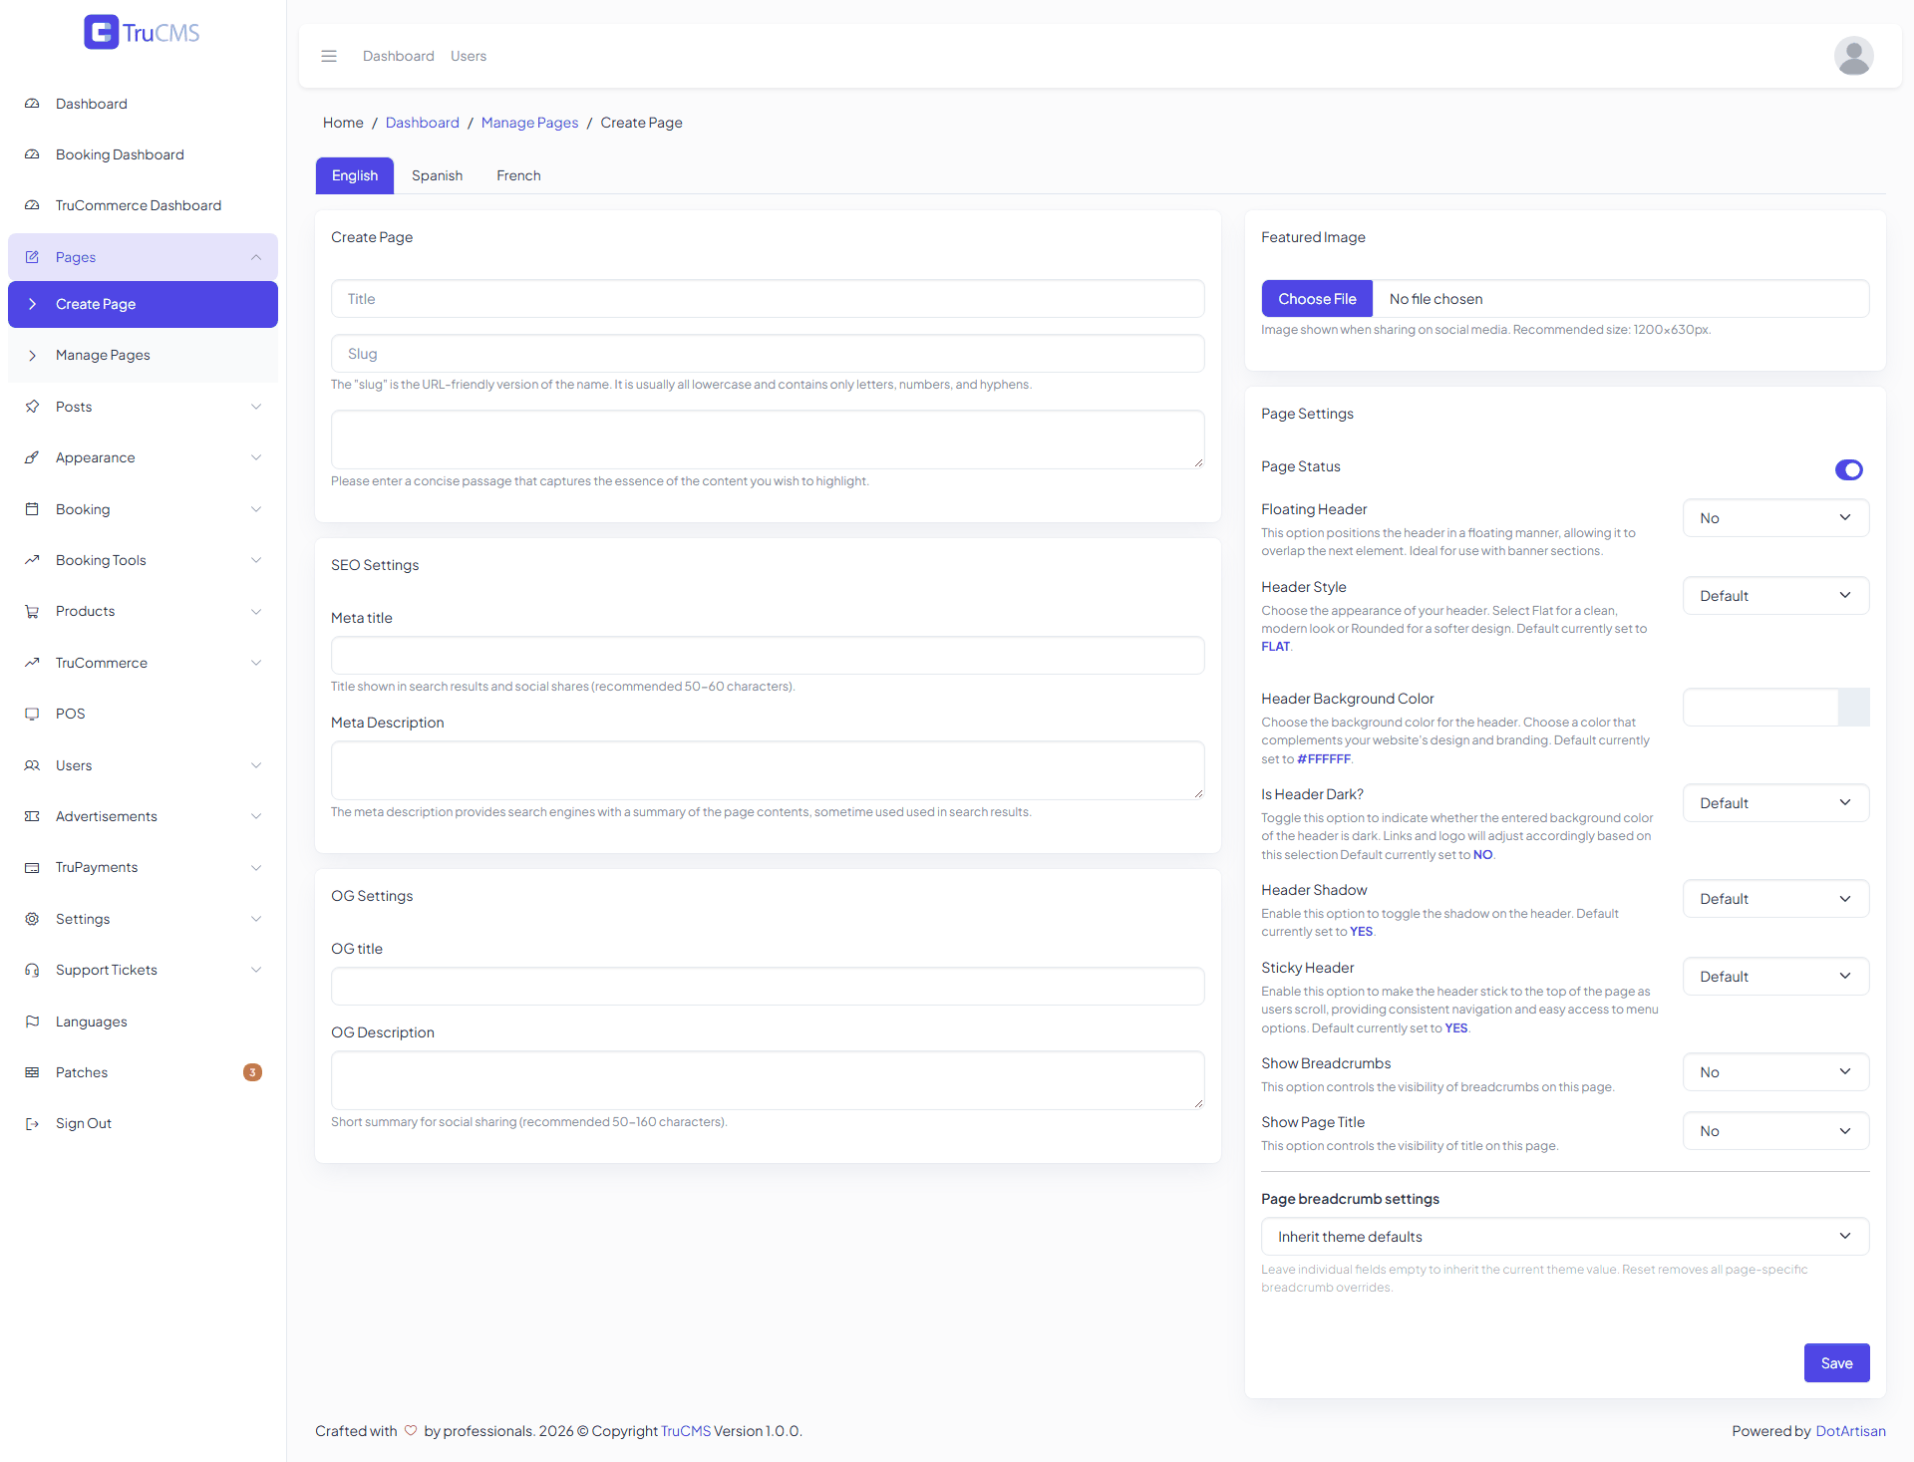The width and height of the screenshot is (1914, 1462).
Task: Toggle the Page Status switch
Action: click(1849, 469)
